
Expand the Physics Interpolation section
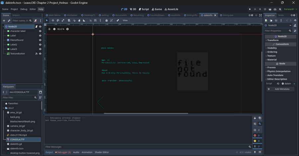[280, 71]
